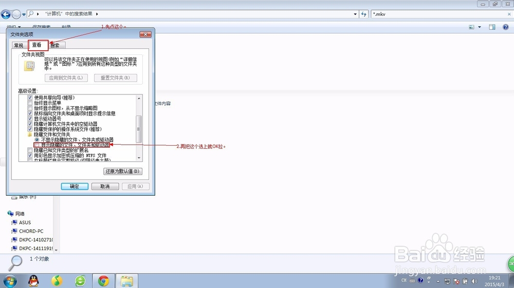Toggle 始终显示图标,从不显示缩略图 checkbox
This screenshot has height=288, width=514.
click(30, 108)
